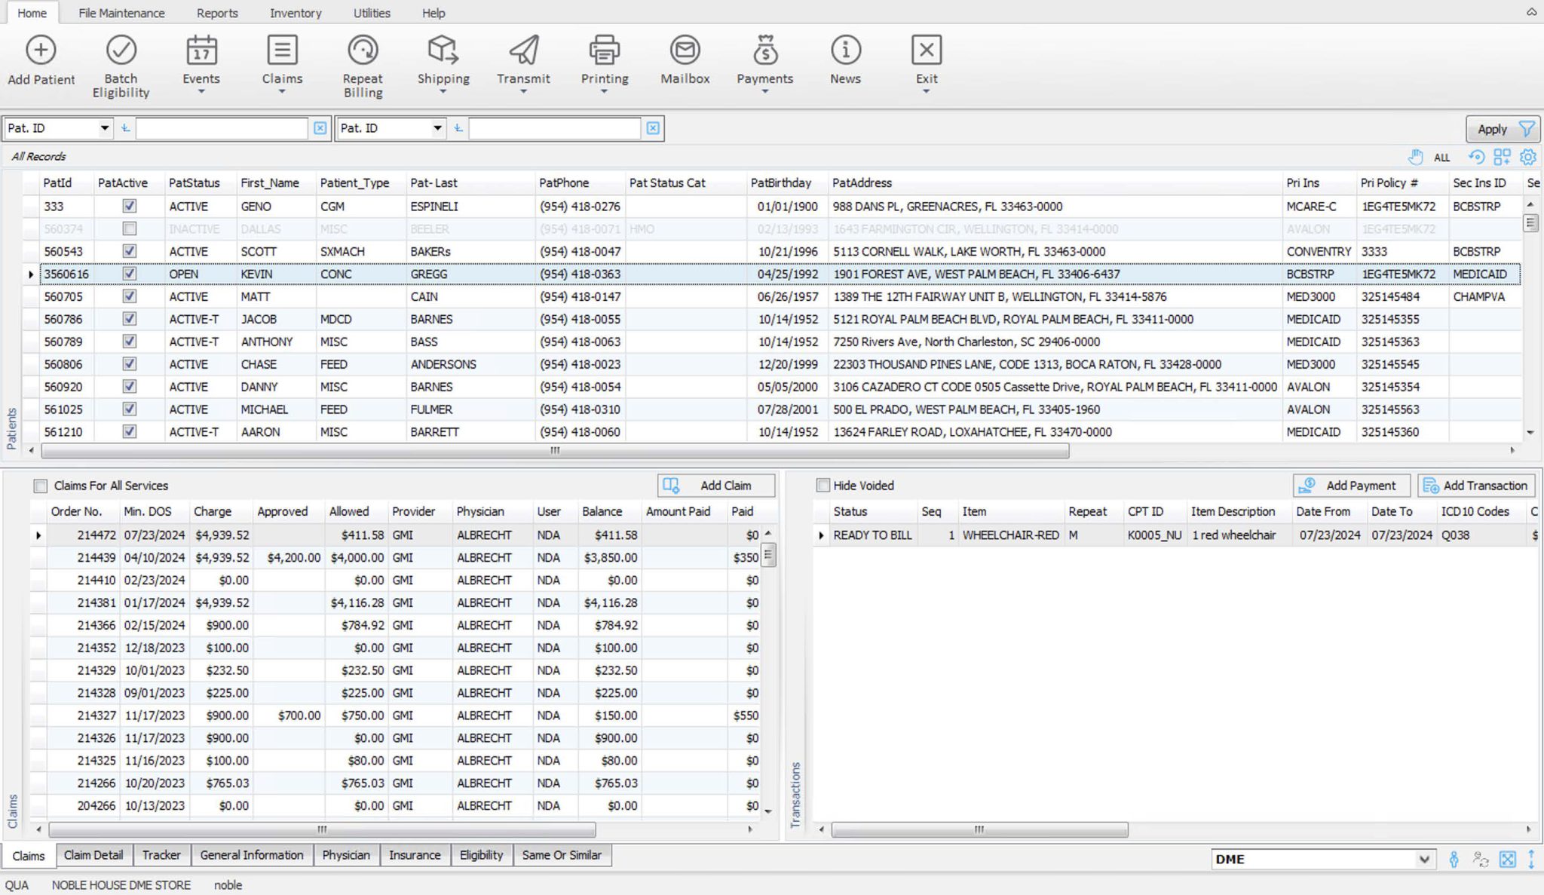Viewport: 1544px width, 895px height.
Task: Expand the Claims ribbon dropdown arrow
Action: 283,91
